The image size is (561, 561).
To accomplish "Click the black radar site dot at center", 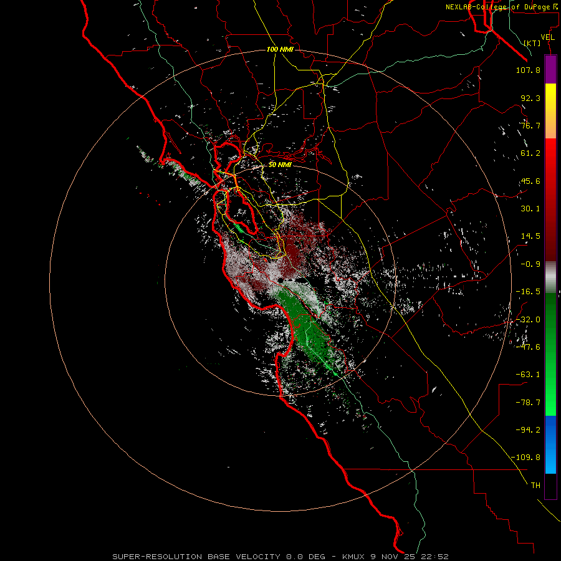I will [x=280, y=280].
